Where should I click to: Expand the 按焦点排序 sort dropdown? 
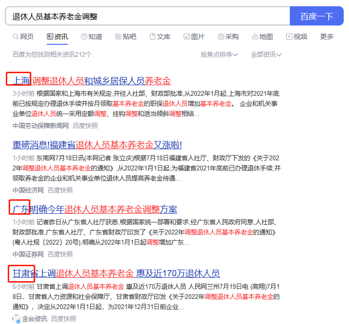tap(219, 54)
